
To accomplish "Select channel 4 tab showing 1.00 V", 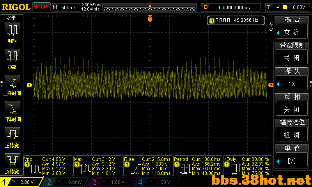I will point(157,182).
